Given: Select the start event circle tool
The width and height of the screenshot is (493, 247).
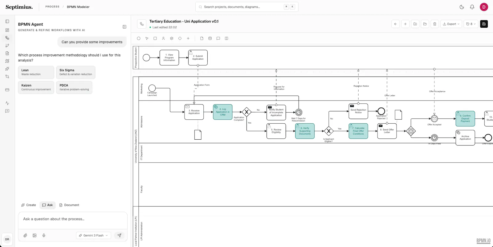Looking at the screenshot, I should (x=139, y=38).
